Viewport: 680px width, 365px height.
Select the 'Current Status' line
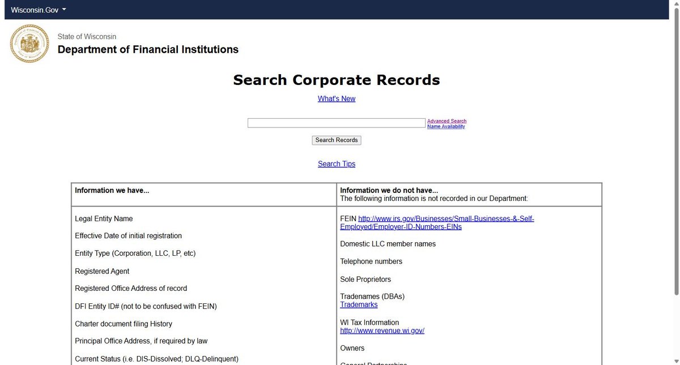point(157,359)
